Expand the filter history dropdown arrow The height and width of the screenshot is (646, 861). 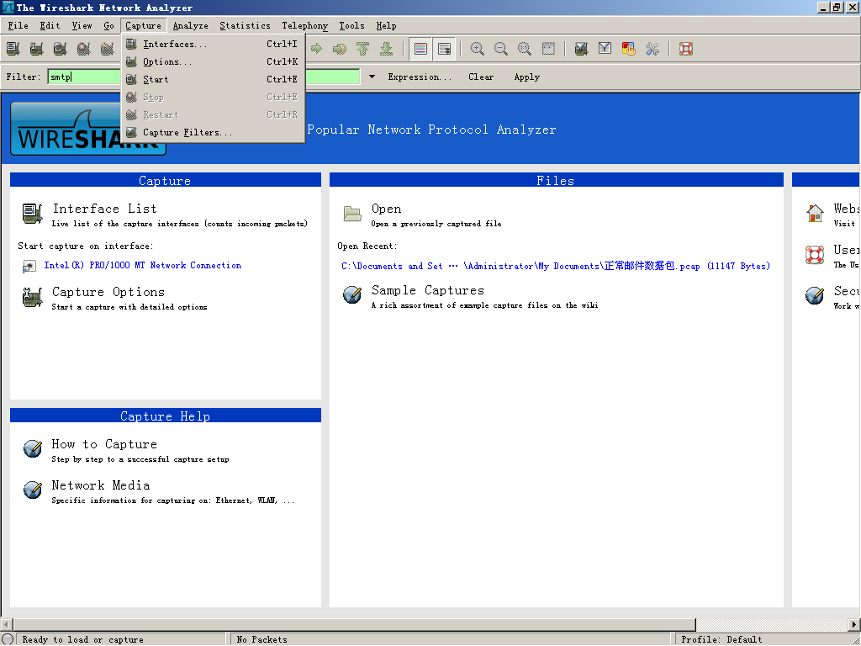coord(372,77)
